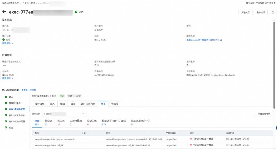Filter patches by 已安装 (12)

tap(48, 123)
